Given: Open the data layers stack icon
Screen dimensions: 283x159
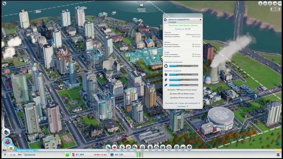Looking at the screenshot, I should (x=278, y=155).
